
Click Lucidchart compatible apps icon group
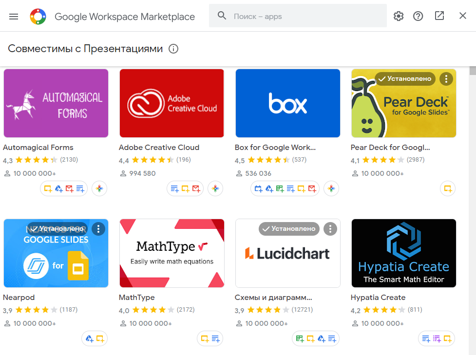coord(316,338)
